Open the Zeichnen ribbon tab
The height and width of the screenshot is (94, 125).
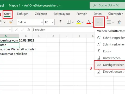tap(41, 14)
